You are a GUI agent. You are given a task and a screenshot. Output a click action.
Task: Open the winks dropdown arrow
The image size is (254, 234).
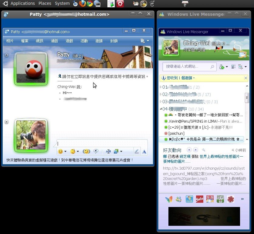click(x=78, y=151)
